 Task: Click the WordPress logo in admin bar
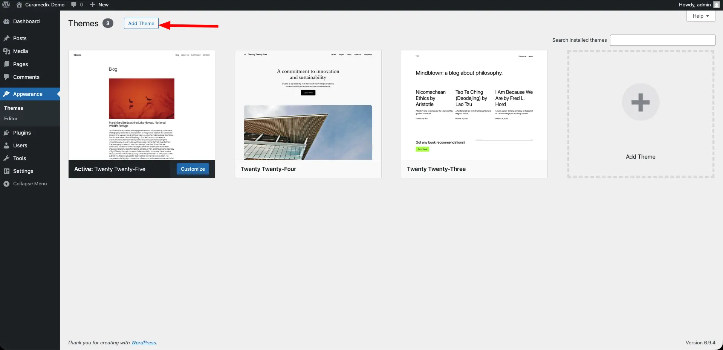point(6,5)
